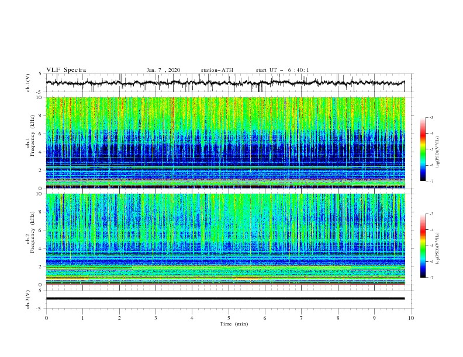Click the flat ch.3 voltage trace
This screenshot has width=463, height=357.
225,299
